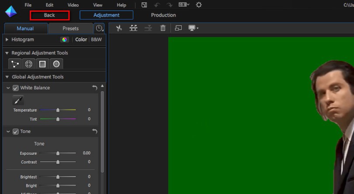Click the Tint slider handle
Image resolution: width=354 pixels, height=194 pixels.
(x=58, y=119)
